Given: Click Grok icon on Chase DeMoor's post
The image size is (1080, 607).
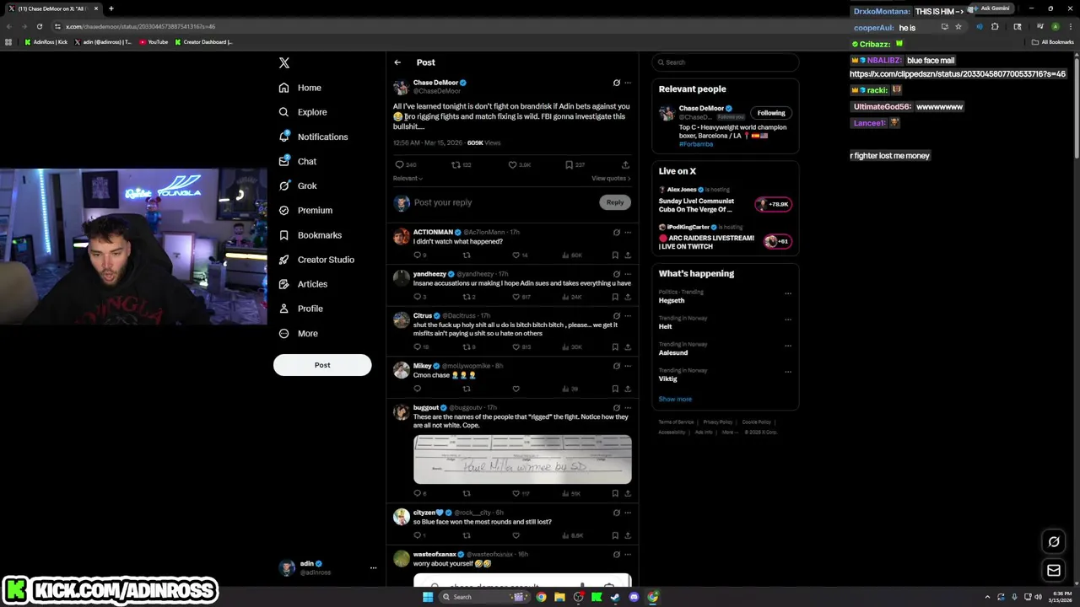Looking at the screenshot, I should 616,83.
